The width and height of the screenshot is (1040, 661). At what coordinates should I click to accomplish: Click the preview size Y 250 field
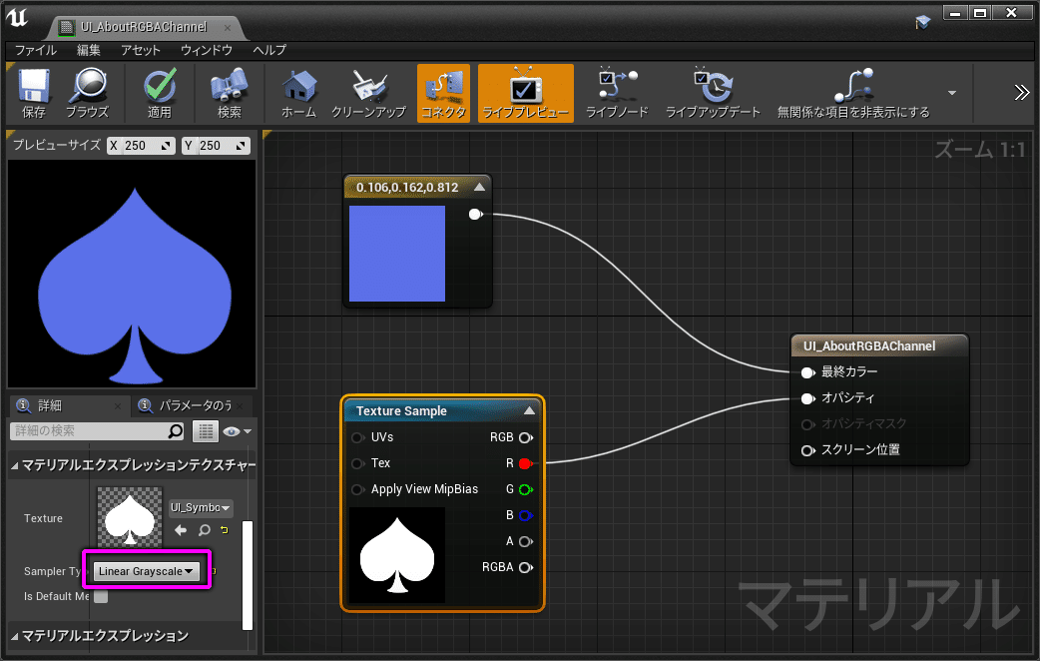pos(217,146)
